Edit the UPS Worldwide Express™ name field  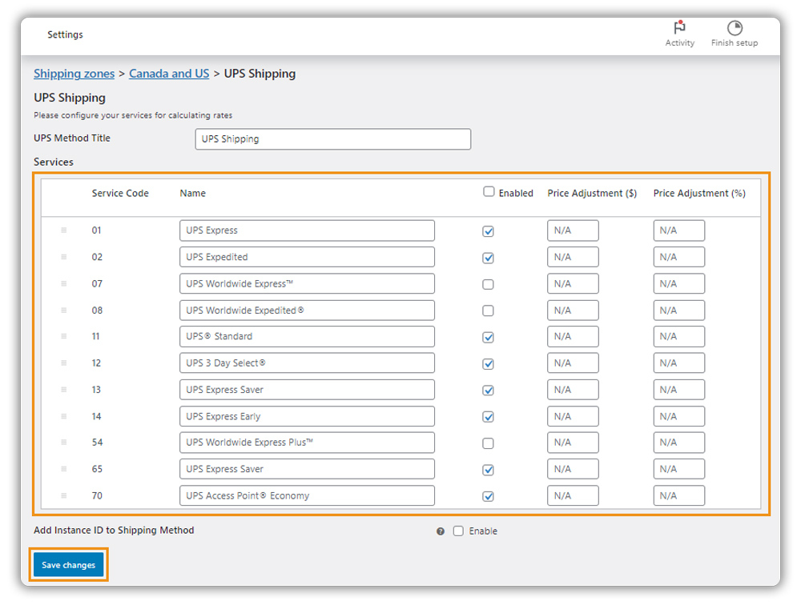[x=307, y=283]
